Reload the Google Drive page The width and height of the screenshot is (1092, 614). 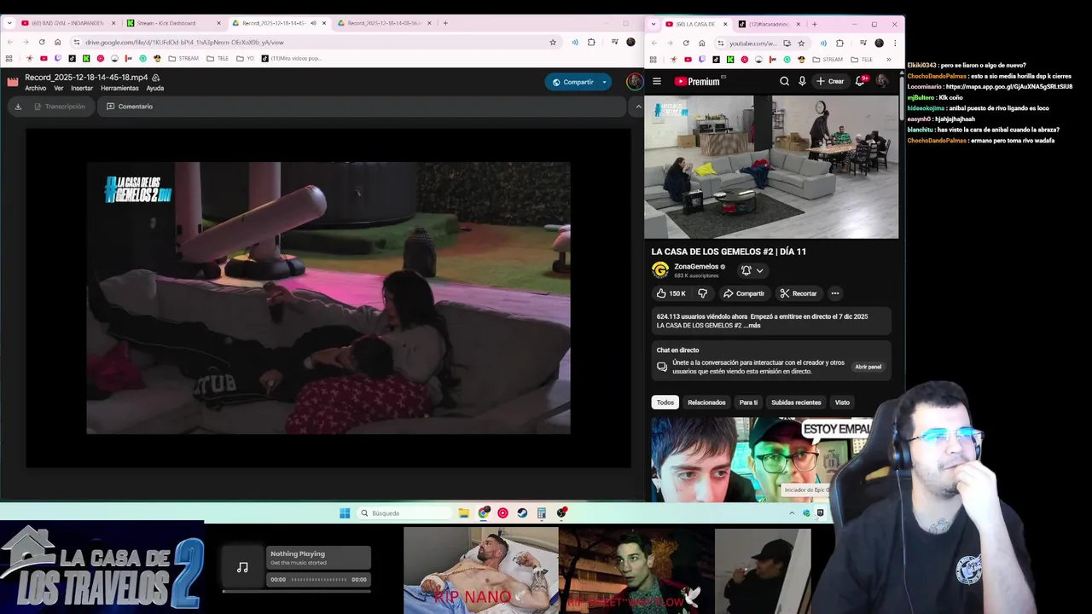41,42
